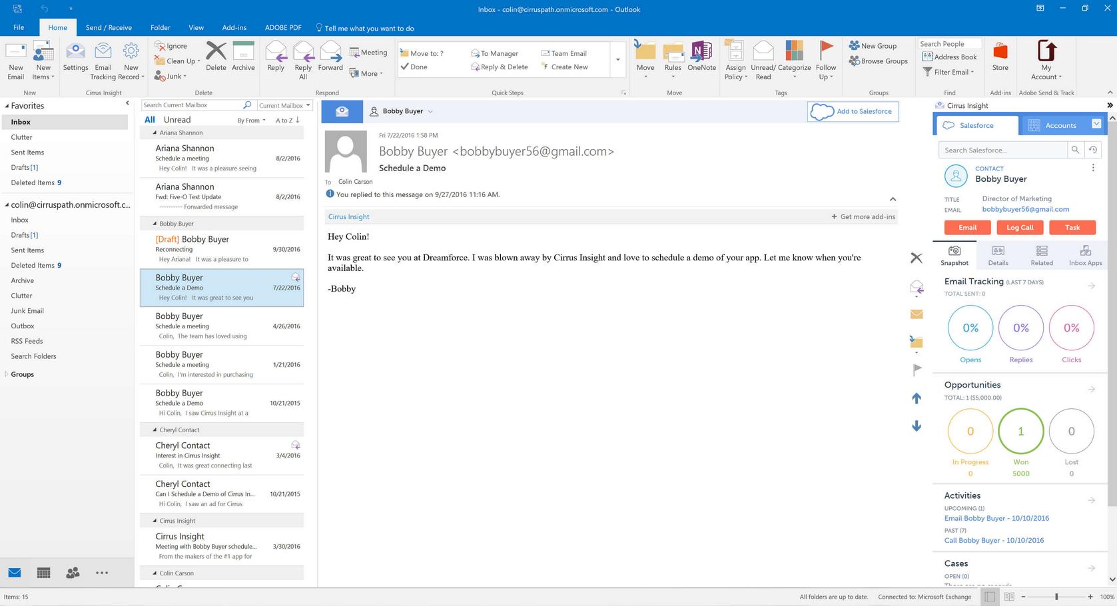The width and height of the screenshot is (1117, 606).
Task: Toggle the A to Z sort order
Action: tap(288, 121)
